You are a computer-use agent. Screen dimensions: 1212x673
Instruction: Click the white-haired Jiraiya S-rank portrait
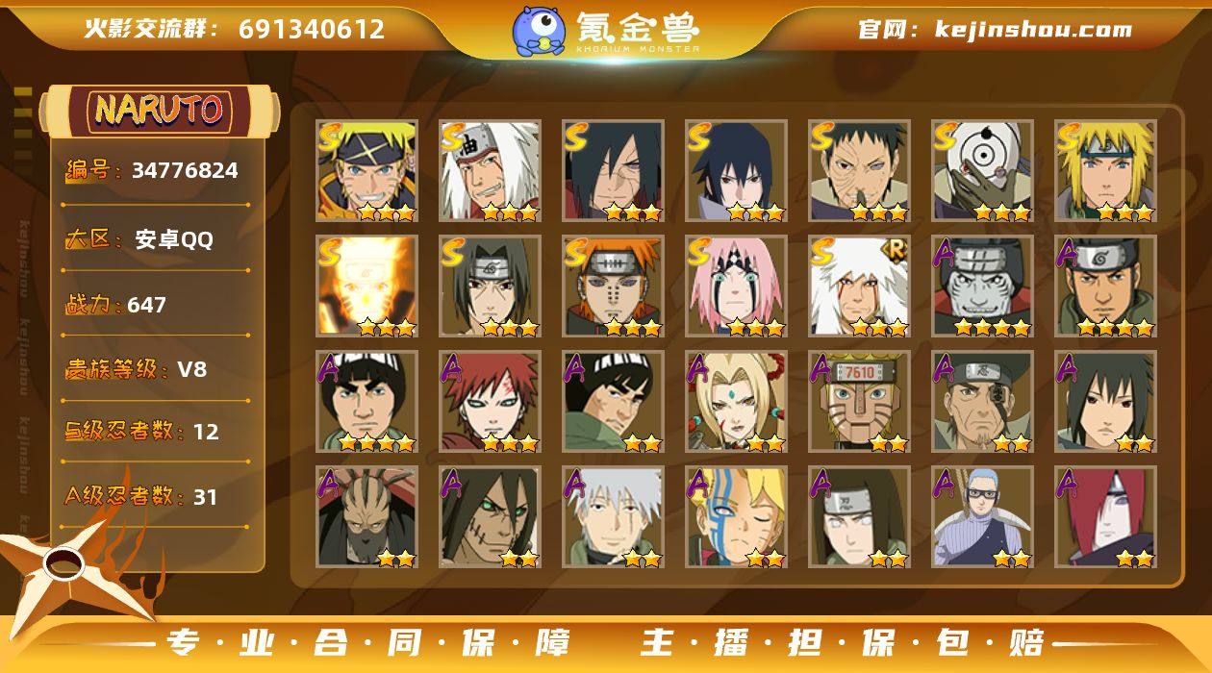click(x=490, y=170)
